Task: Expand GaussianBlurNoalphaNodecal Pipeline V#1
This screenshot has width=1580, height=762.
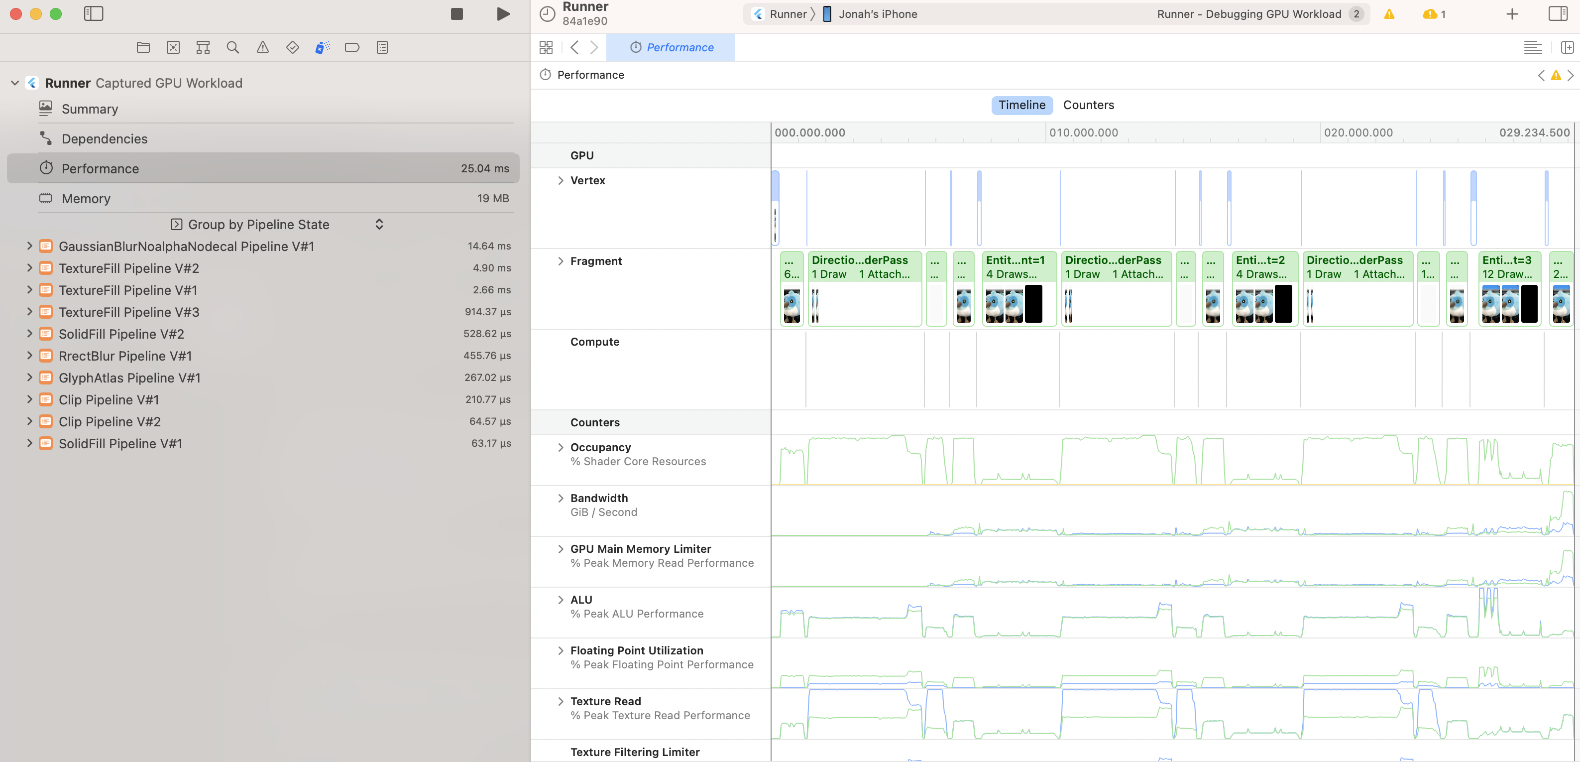Action: (x=29, y=246)
